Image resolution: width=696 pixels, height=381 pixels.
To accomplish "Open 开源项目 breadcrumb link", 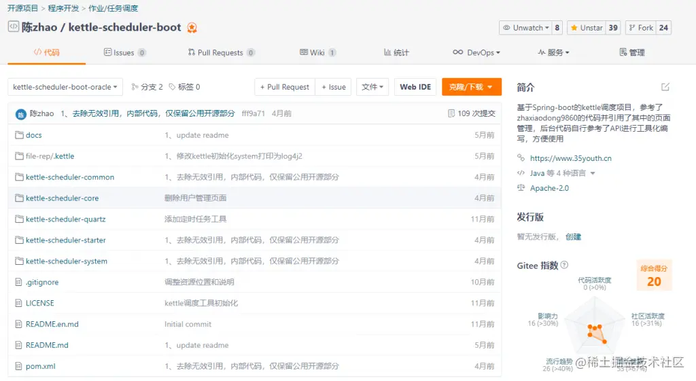I will (x=22, y=8).
